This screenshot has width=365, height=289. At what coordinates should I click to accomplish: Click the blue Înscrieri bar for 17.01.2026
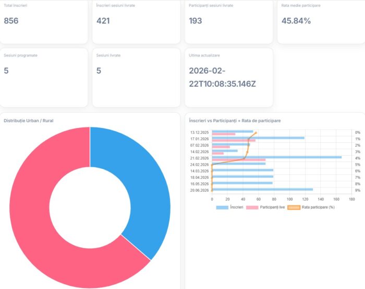[258, 138]
